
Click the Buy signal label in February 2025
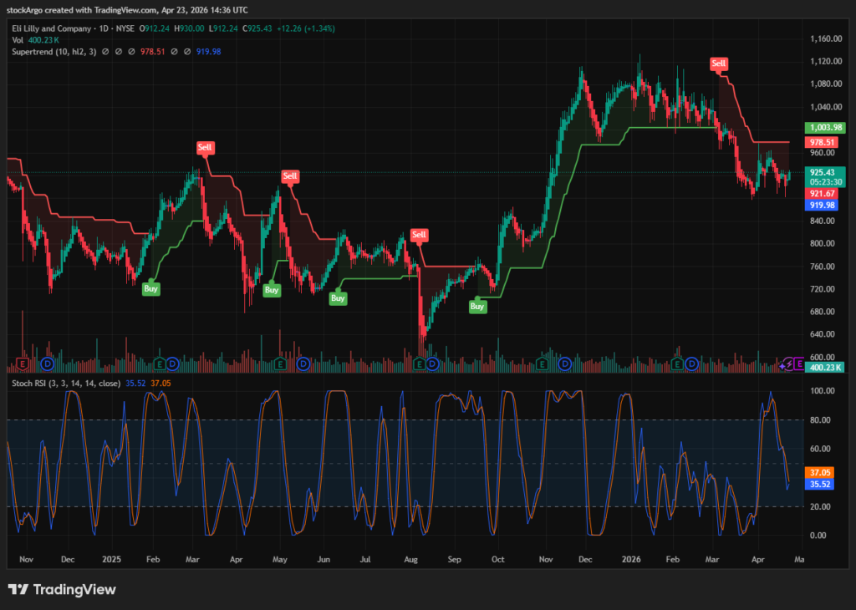[x=150, y=288]
